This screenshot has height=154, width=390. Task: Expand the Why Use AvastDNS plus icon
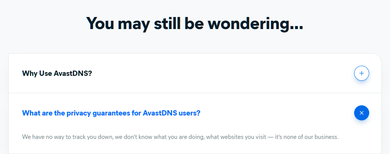(361, 73)
